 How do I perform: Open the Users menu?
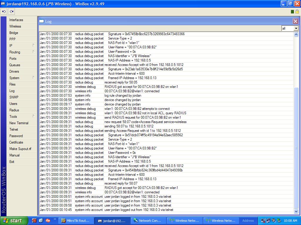22,104
